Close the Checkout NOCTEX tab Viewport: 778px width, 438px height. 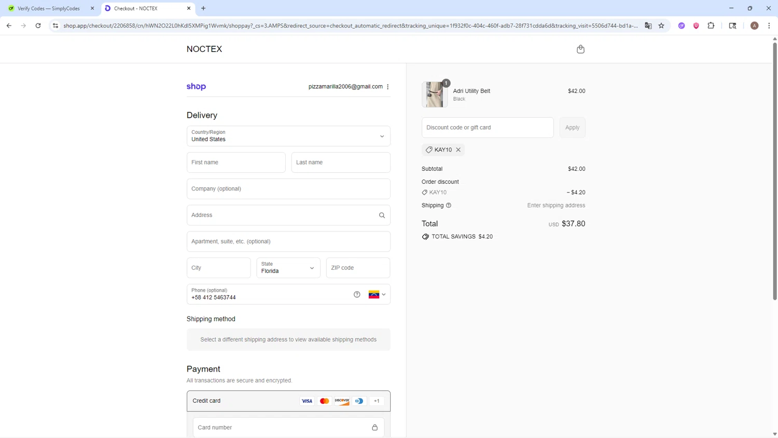coord(189,8)
